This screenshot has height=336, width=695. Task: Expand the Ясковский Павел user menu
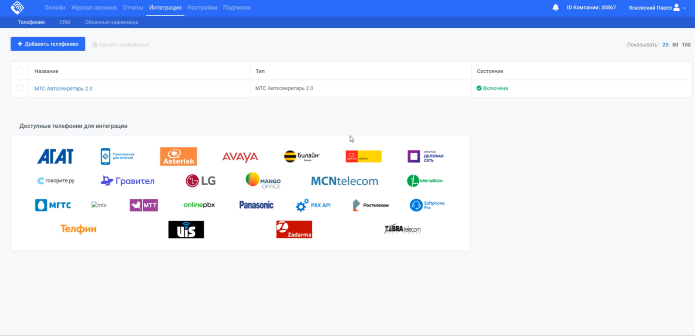tap(657, 7)
